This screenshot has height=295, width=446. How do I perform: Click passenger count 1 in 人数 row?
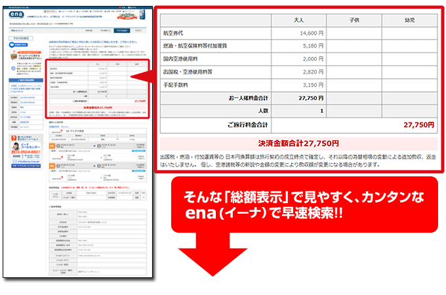[x=321, y=111]
